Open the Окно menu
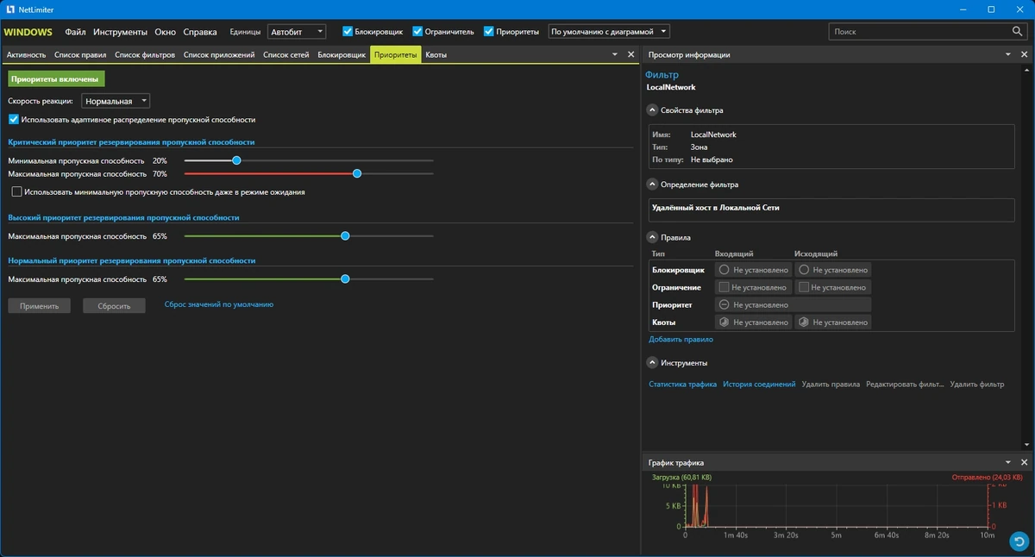Screen dimensions: 1035x557 point(166,31)
